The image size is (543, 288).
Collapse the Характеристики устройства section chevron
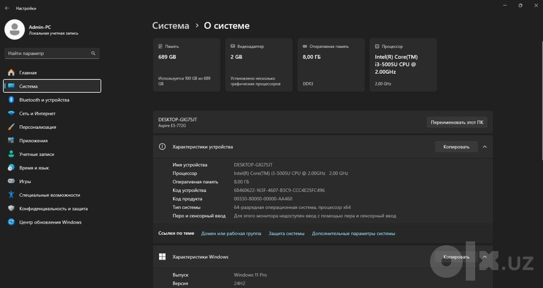point(484,146)
